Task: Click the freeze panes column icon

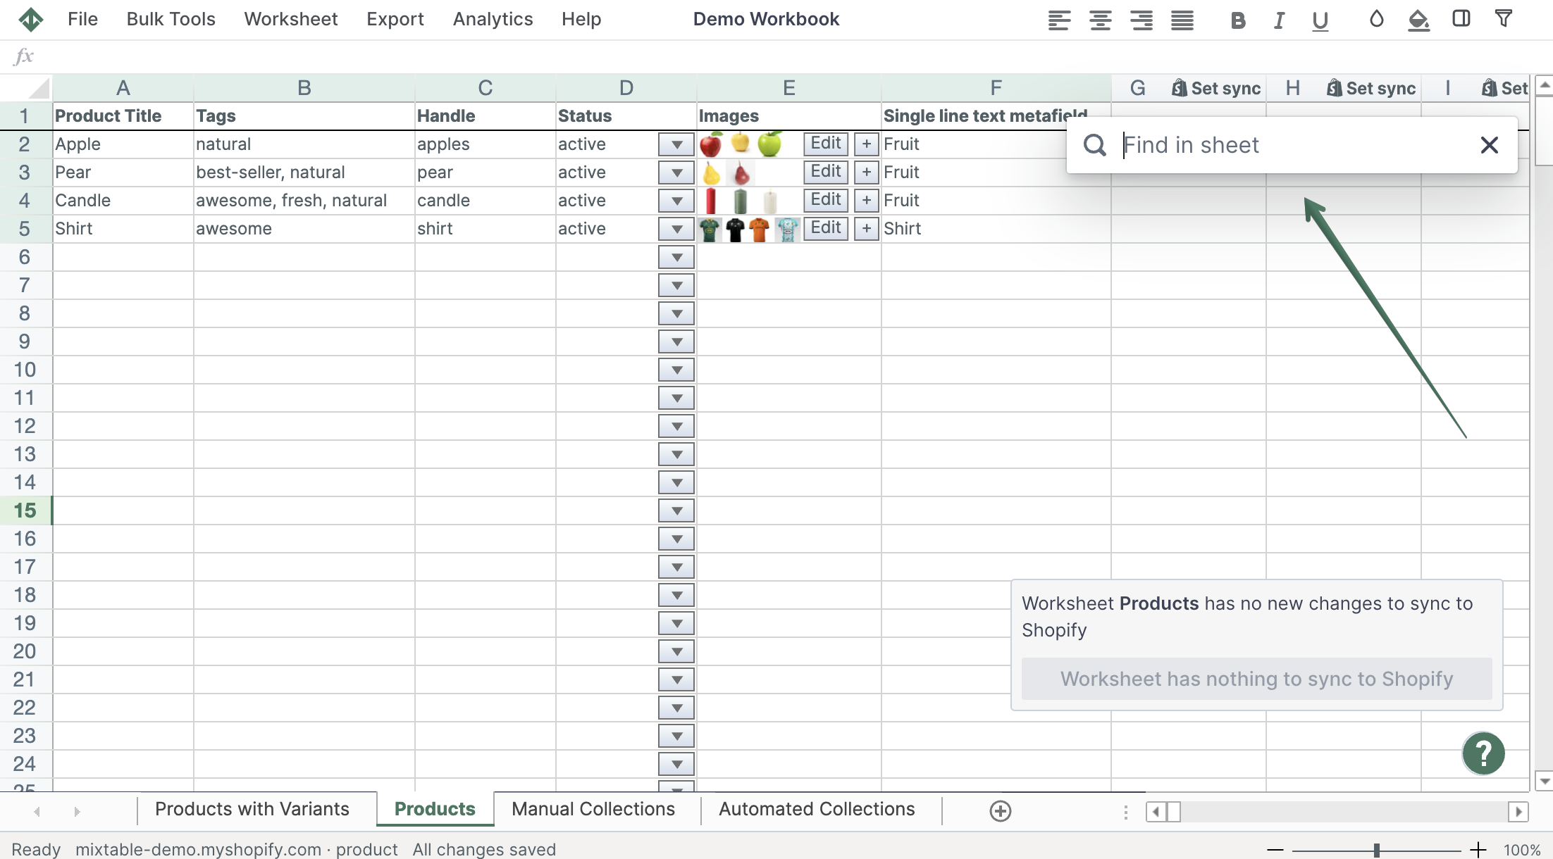Action: (x=1461, y=18)
